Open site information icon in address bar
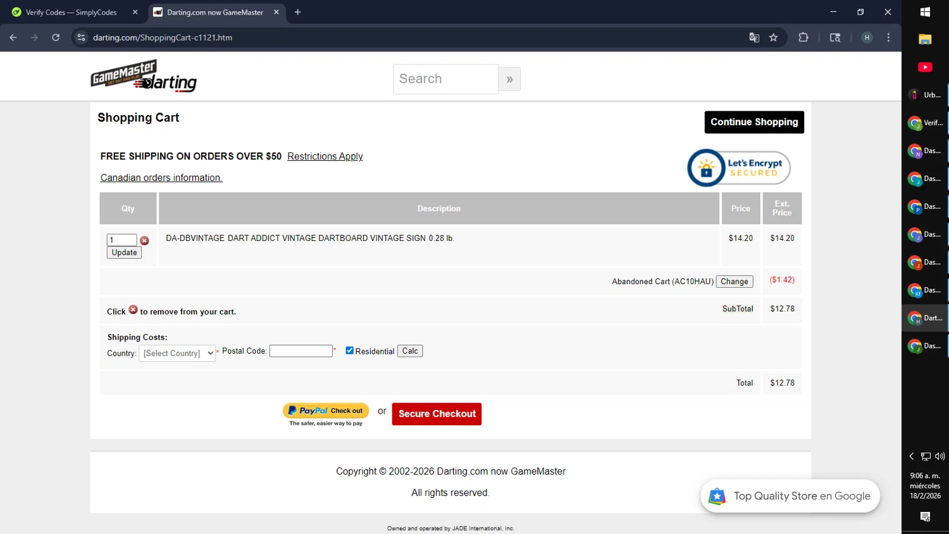 coord(81,37)
